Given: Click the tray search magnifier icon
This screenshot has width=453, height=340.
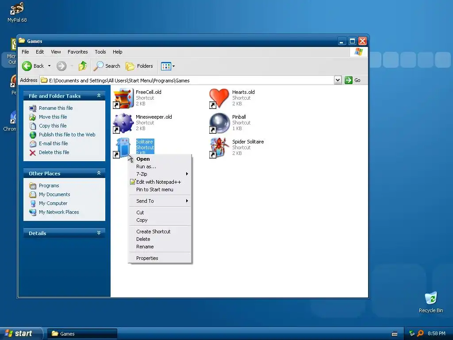Looking at the screenshot, I should (x=420, y=333).
